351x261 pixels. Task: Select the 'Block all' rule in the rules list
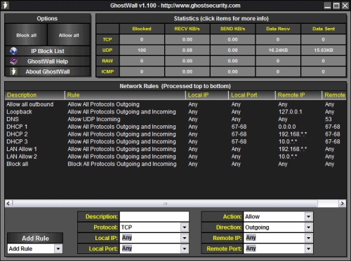coord(175,164)
